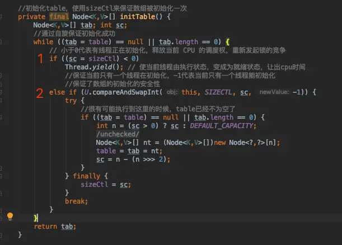Click the table = tab = nt line
This screenshot has width=342, height=245.
coord(129,151)
